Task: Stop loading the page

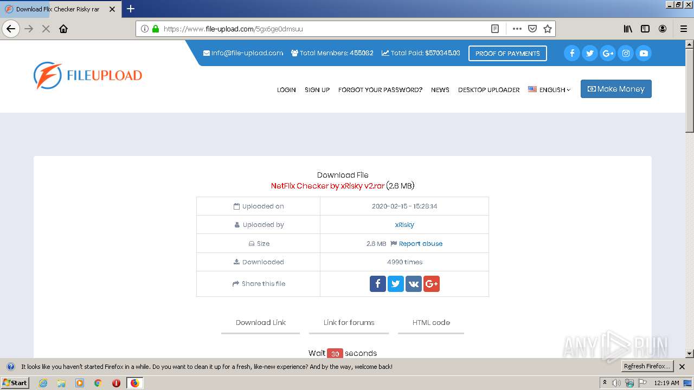Action: pyautogui.click(x=46, y=29)
